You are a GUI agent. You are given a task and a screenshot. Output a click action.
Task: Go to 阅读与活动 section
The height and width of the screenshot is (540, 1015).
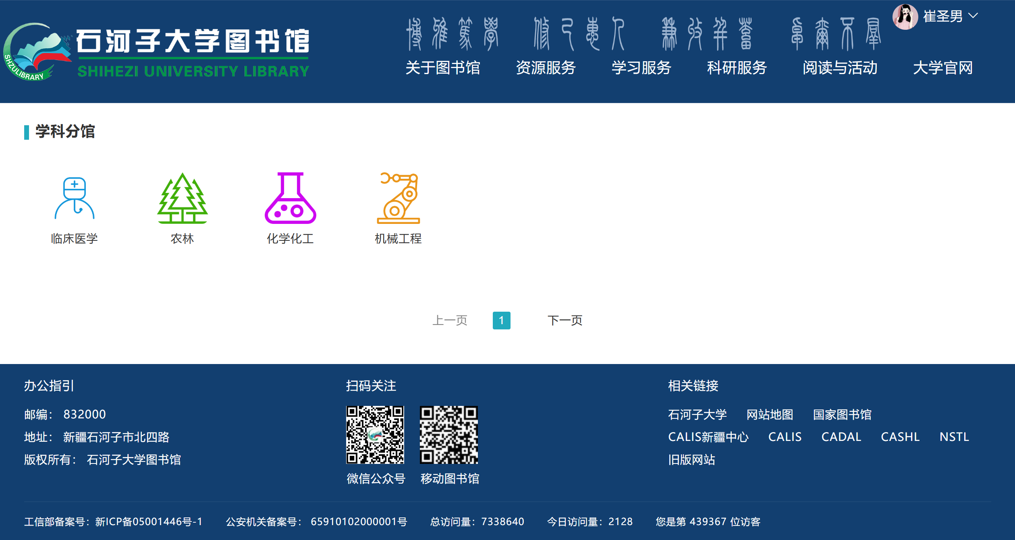(840, 68)
